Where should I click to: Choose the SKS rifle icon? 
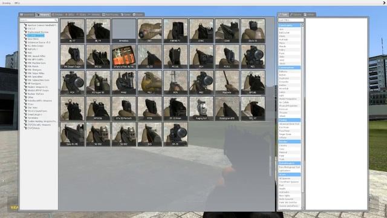point(149,134)
